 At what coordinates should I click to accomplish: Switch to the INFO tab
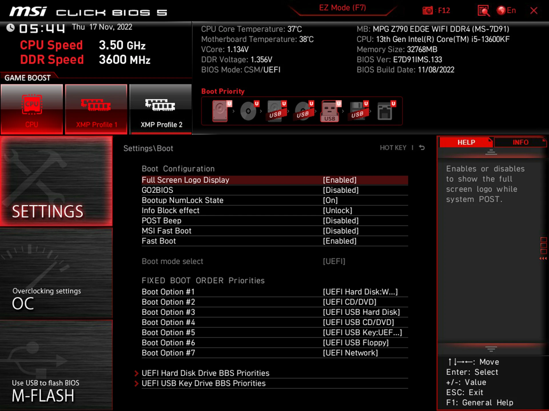click(x=520, y=142)
